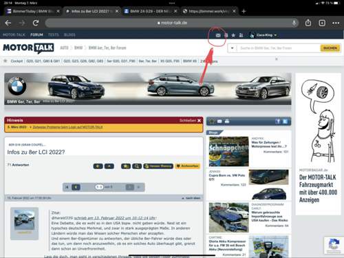The width and height of the screenshot is (344, 258).
Task: Click the subscribe star thread button
Action: pyautogui.click(x=126, y=166)
